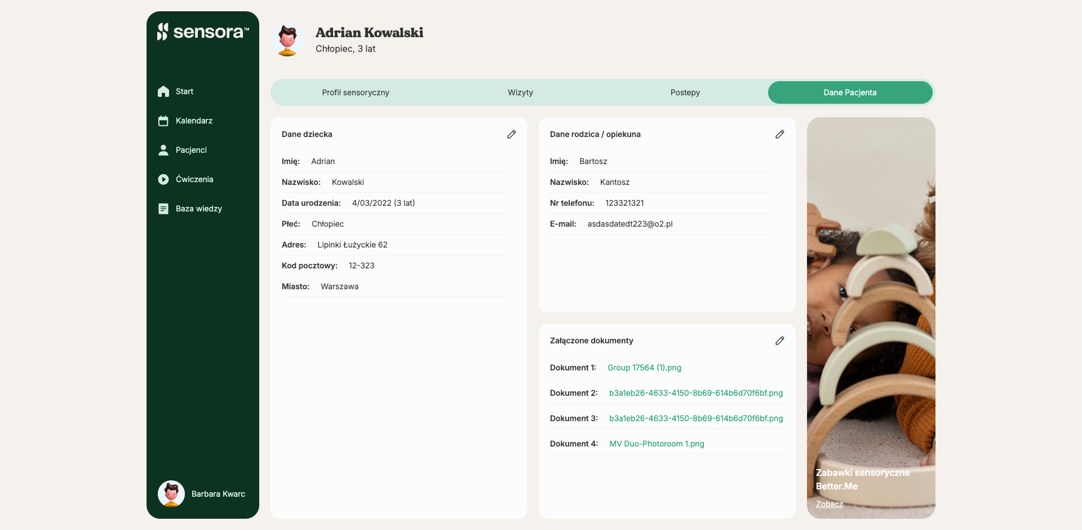Click birth date 4/03/2022 (3 lat)
Viewport: 1082px width, 530px height.
383,203
